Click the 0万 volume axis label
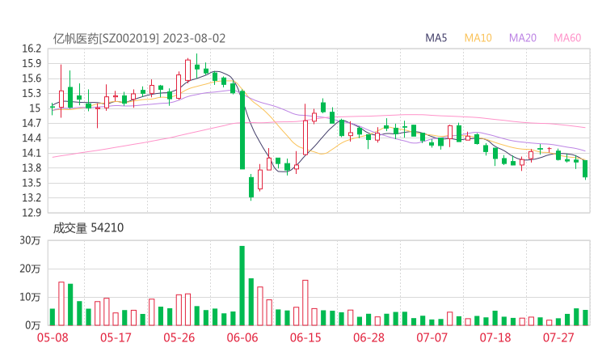This screenshot has height=356, width=598. 33,325
